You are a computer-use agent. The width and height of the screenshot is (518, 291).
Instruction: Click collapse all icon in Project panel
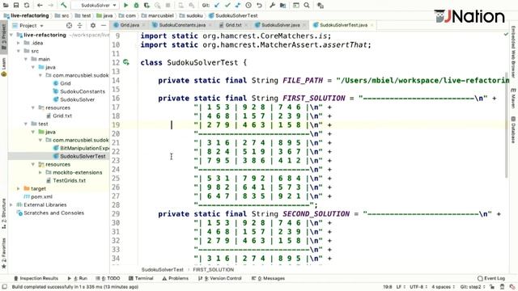pos(79,25)
